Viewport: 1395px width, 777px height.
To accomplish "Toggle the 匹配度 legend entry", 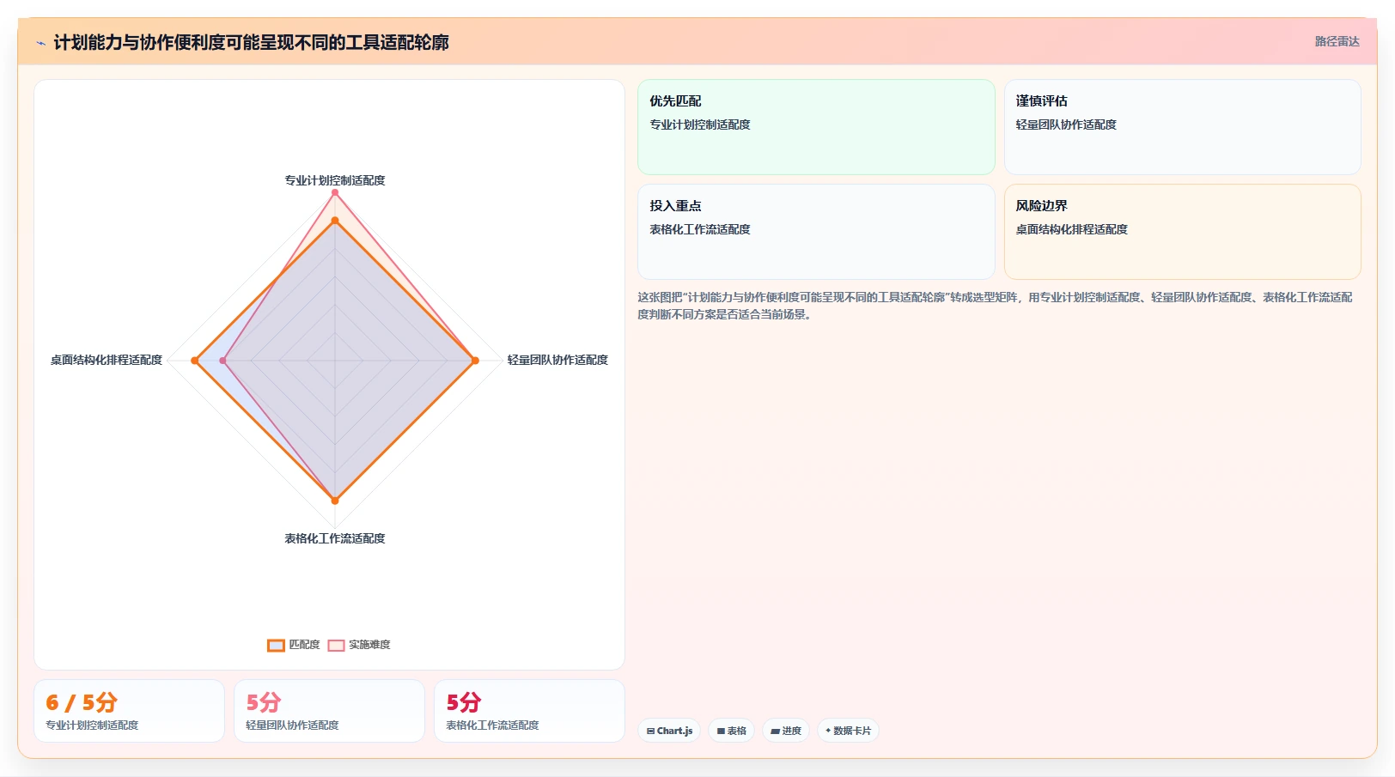I will click(x=294, y=645).
